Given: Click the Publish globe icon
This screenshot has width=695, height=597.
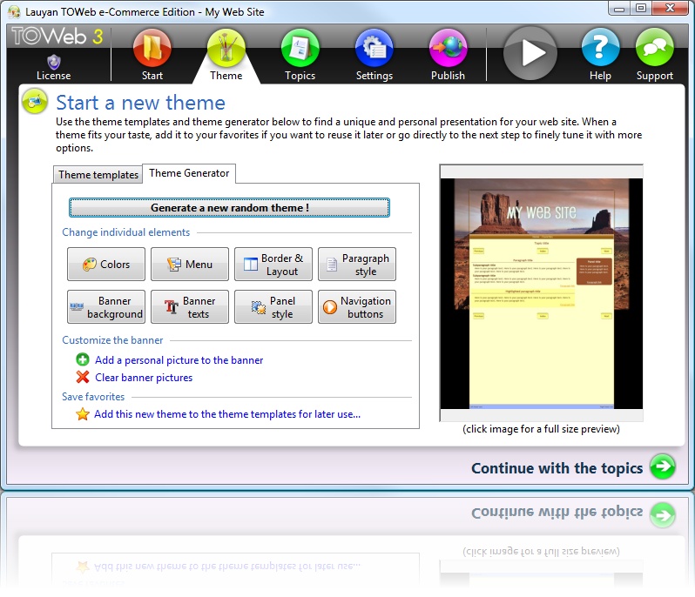Looking at the screenshot, I should tap(449, 48).
